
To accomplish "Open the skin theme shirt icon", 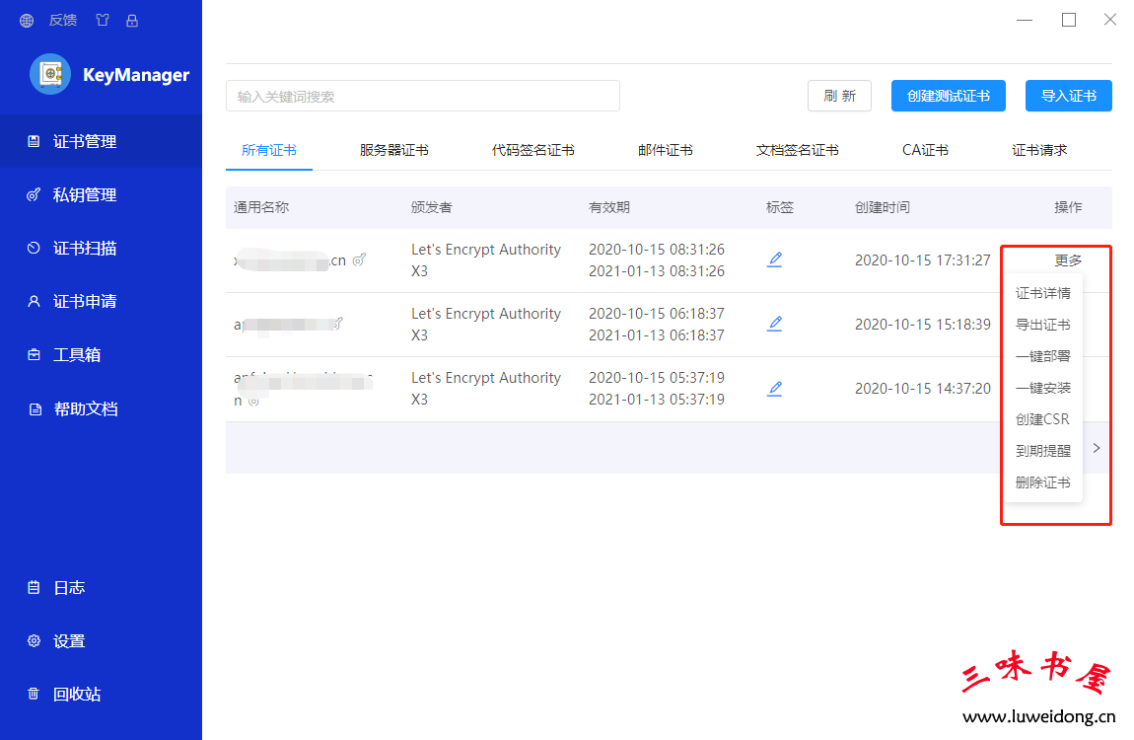I will [x=103, y=20].
